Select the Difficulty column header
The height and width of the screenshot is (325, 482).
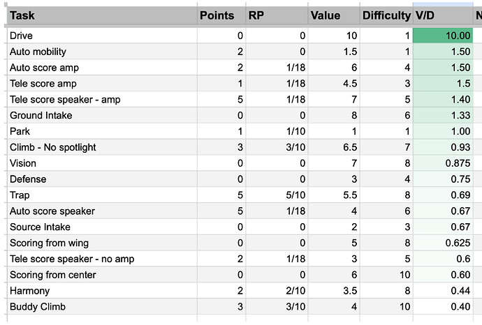click(x=386, y=15)
